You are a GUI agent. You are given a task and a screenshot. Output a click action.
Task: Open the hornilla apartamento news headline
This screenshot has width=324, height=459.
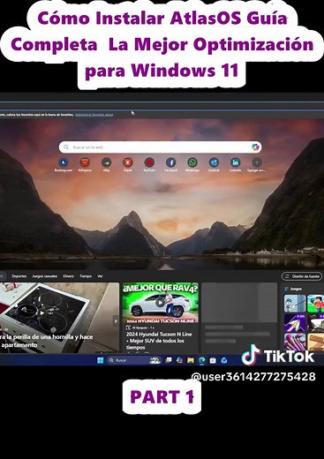[x=46, y=341]
